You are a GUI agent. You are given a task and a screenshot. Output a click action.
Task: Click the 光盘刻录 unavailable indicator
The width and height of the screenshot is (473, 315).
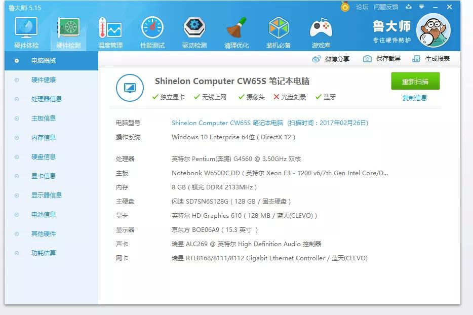[x=290, y=97]
